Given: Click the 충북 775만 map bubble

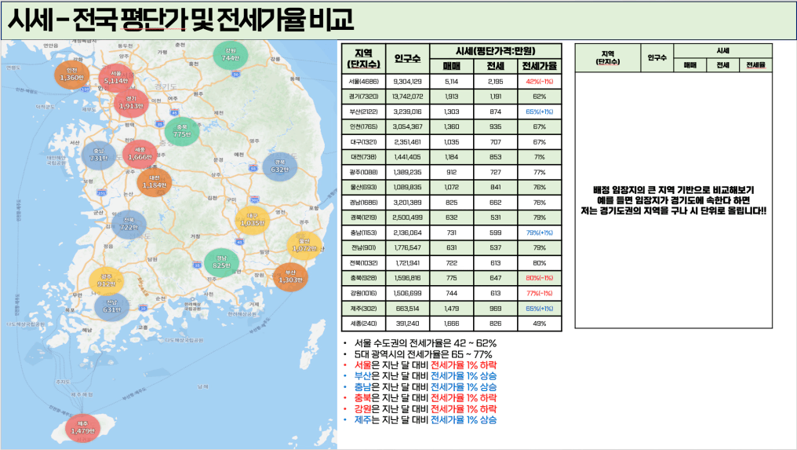Looking at the screenshot, I should [182, 131].
